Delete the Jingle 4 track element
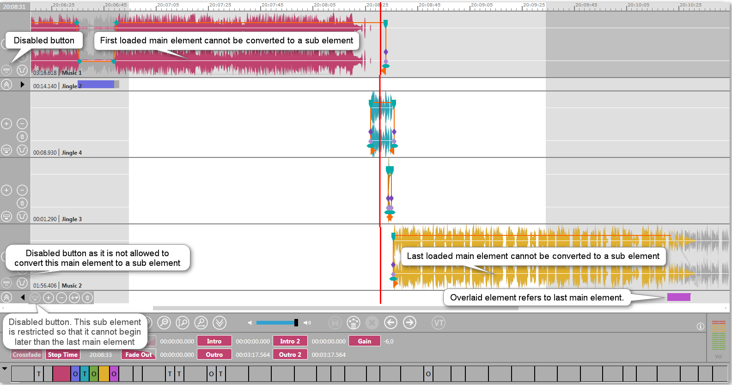 click(22, 137)
